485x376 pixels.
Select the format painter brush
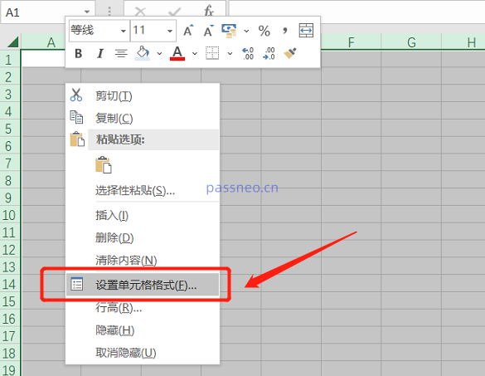290,53
